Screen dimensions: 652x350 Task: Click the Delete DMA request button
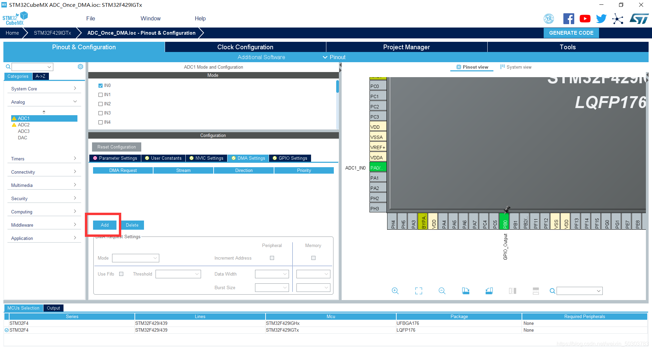132,225
